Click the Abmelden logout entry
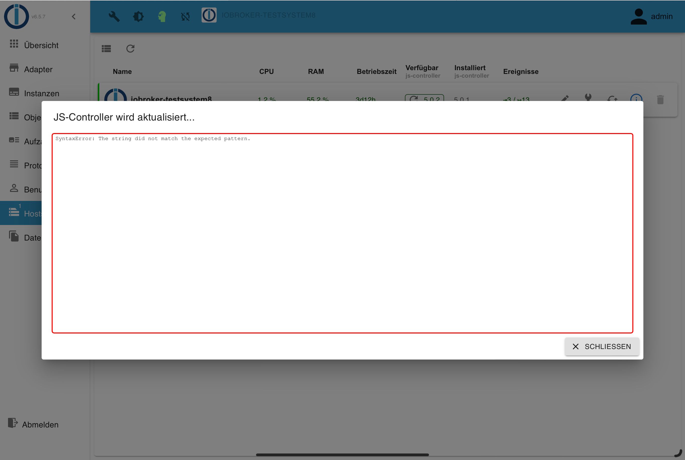Screen dimensions: 685x460 tap(40, 424)
